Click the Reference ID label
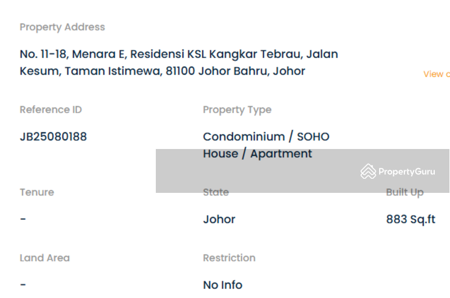Screen dimensions: 450x298 click(x=51, y=110)
